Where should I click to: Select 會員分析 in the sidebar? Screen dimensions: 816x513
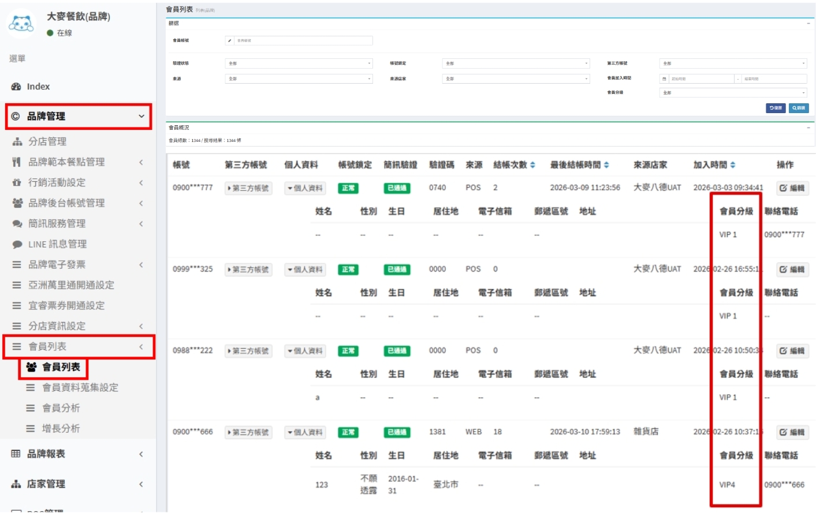tap(61, 408)
